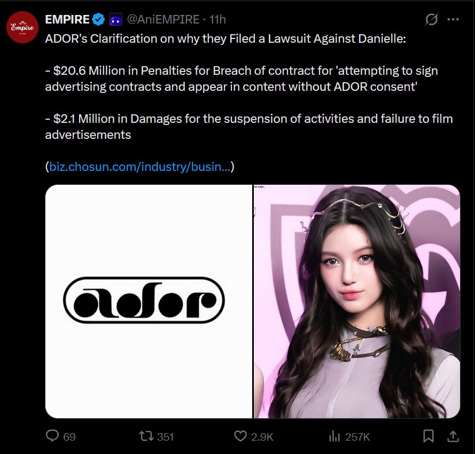
Task: Bookmark this post
Action: 429,436
